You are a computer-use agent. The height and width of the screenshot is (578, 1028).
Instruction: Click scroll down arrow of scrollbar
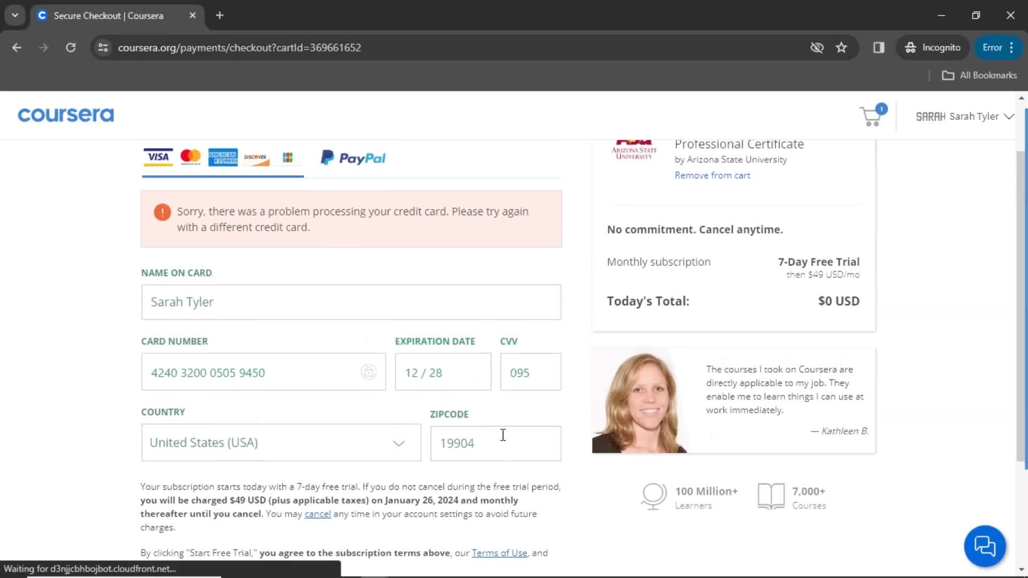[x=1021, y=569]
